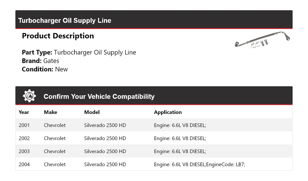
Task: Click the Part Type description line
Action: pos(79,53)
